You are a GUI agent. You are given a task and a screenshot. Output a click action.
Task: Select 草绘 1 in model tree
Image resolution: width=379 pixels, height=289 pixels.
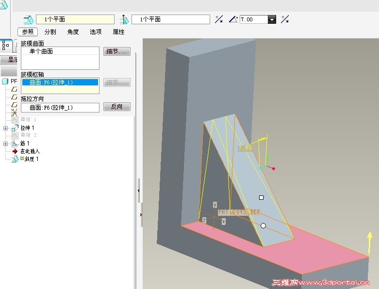coord(28,119)
